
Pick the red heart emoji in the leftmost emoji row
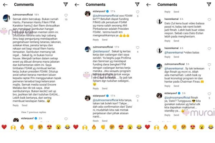tap(4, 127)
